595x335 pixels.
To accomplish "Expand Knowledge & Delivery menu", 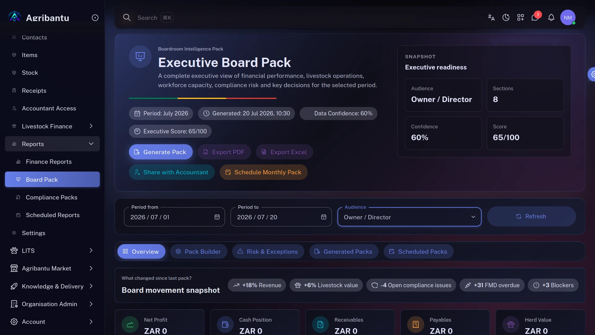I will 52,286.
